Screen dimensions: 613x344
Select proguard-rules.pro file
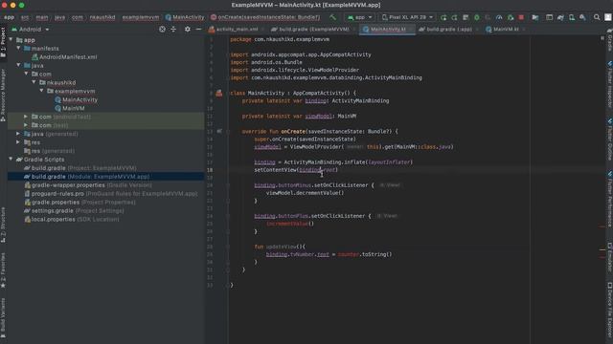(x=114, y=194)
